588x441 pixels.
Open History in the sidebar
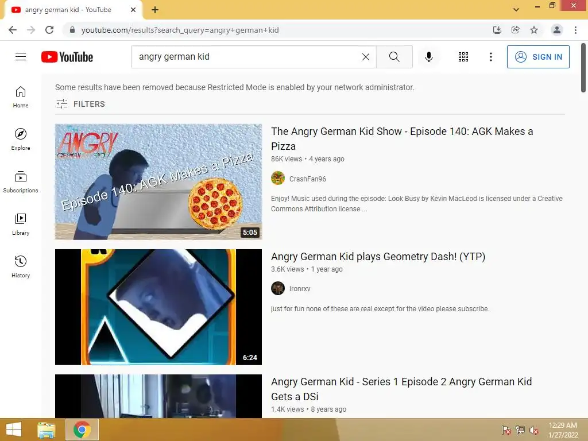point(21,266)
